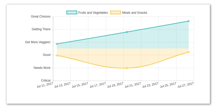
Task: Toggle the Meats and Snacks legend label
Action: [x=134, y=13]
